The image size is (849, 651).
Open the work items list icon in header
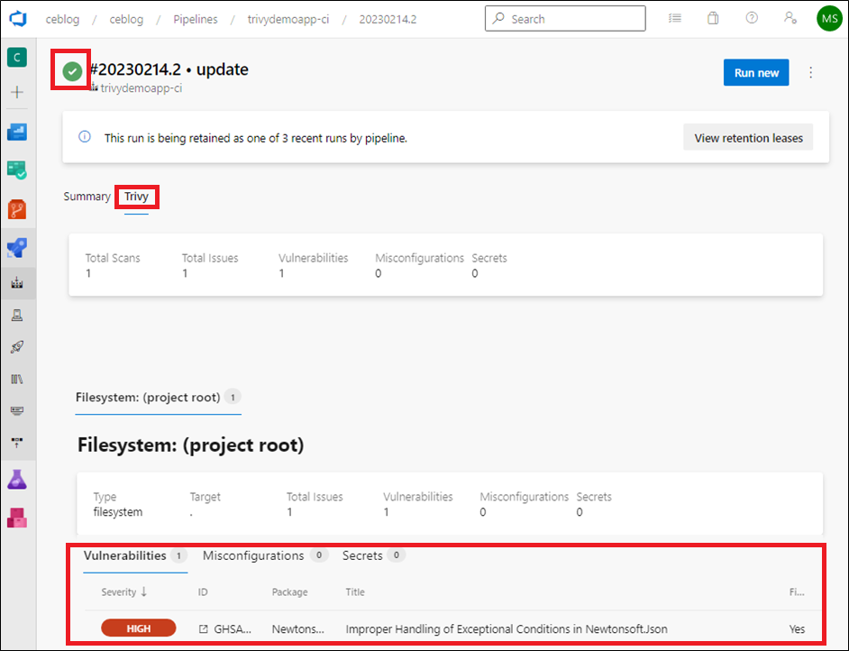tap(675, 18)
